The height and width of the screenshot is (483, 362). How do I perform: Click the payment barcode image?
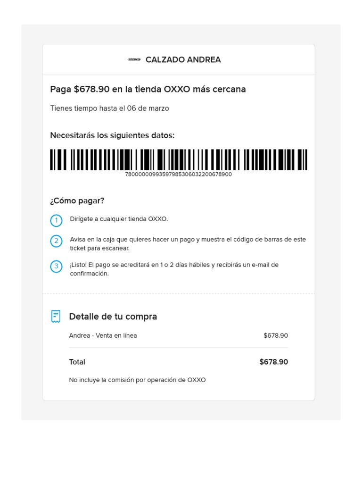tap(179, 159)
